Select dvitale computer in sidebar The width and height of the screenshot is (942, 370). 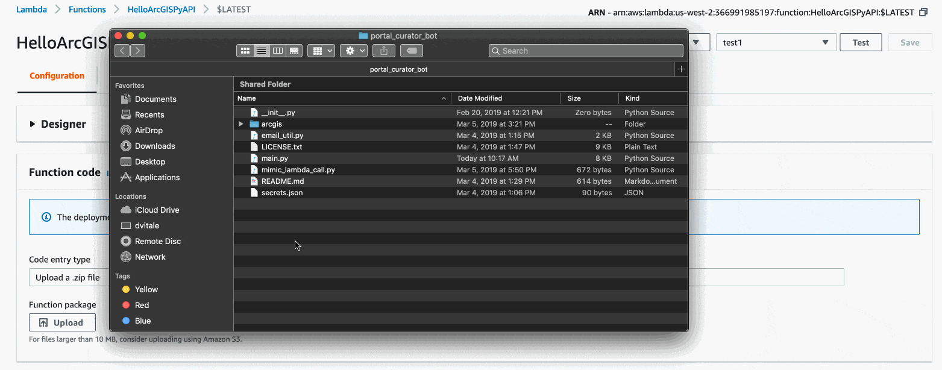[148, 225]
